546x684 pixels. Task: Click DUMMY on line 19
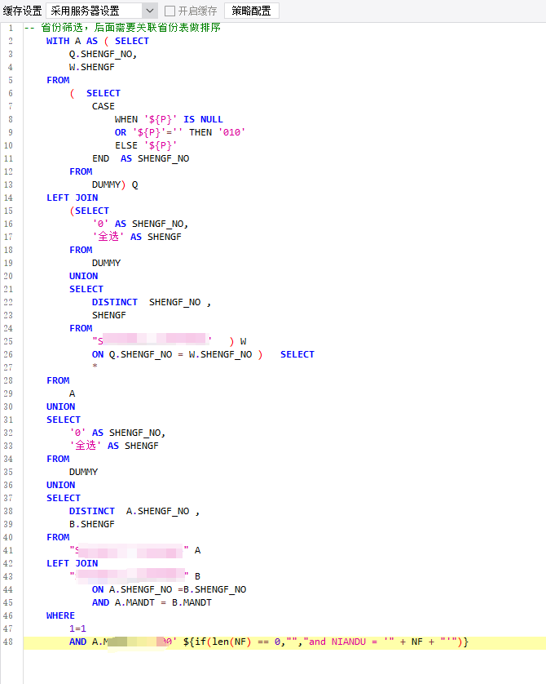coord(106,263)
